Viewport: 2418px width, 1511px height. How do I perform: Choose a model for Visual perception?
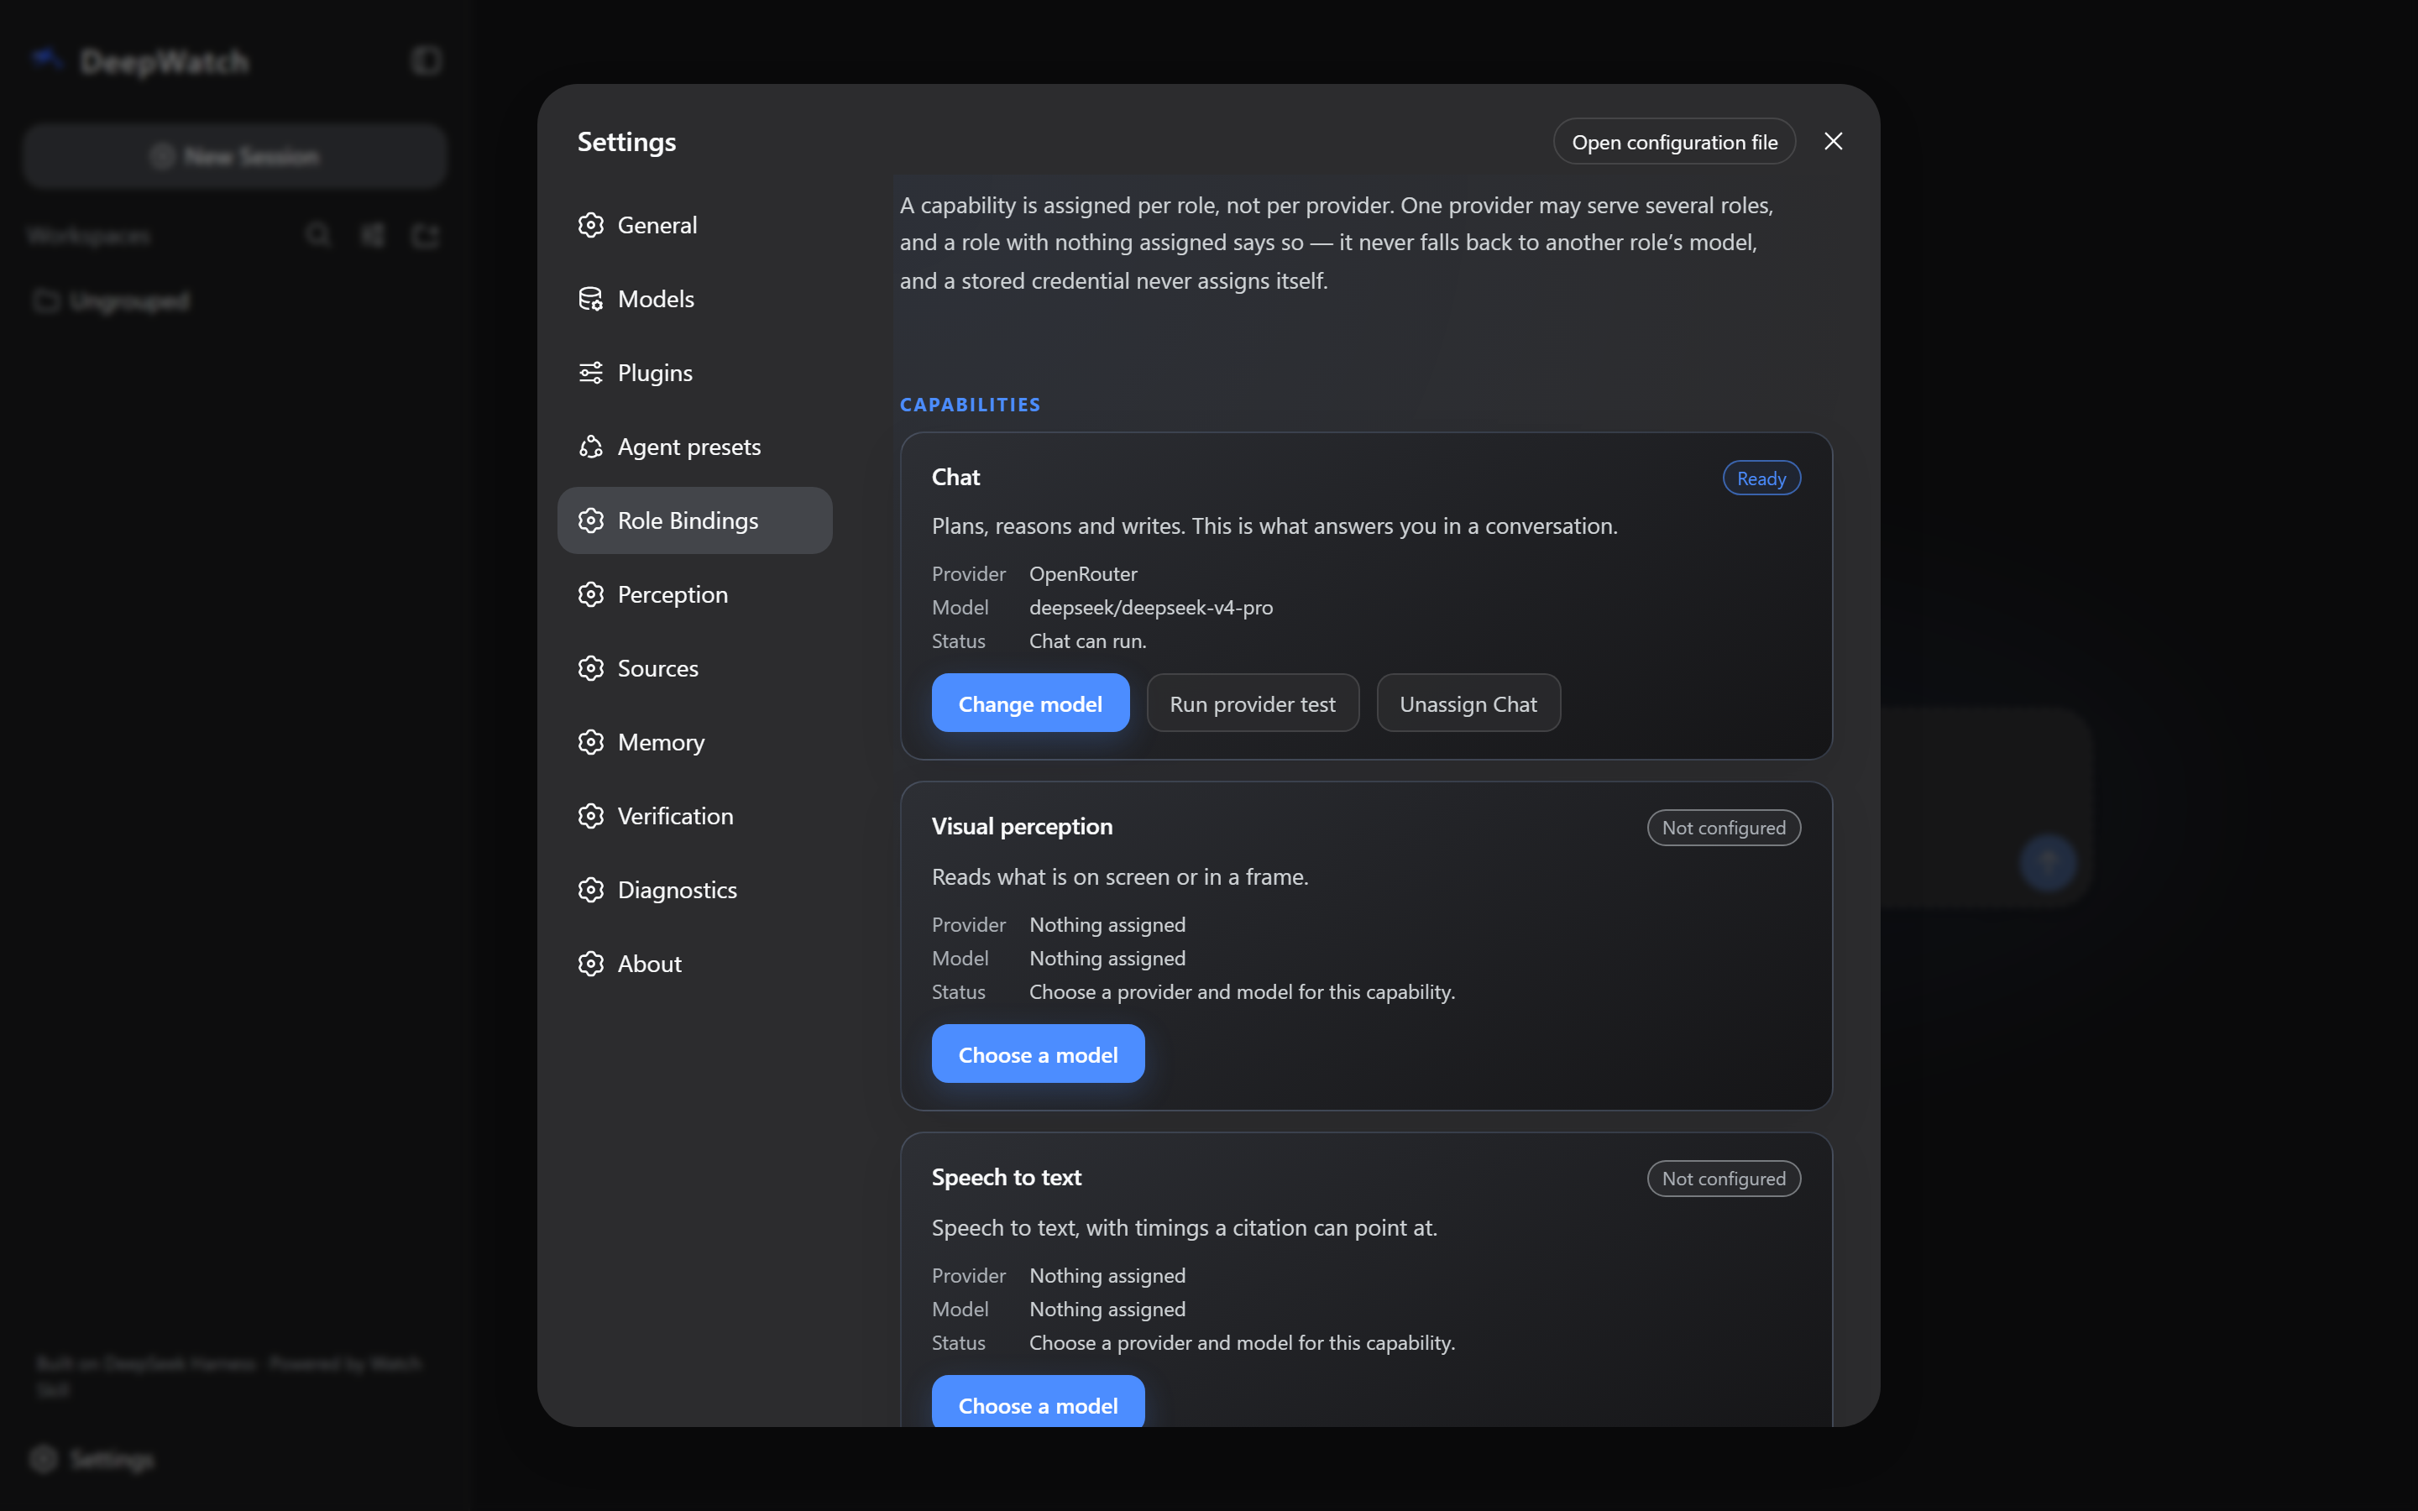pos(1037,1054)
